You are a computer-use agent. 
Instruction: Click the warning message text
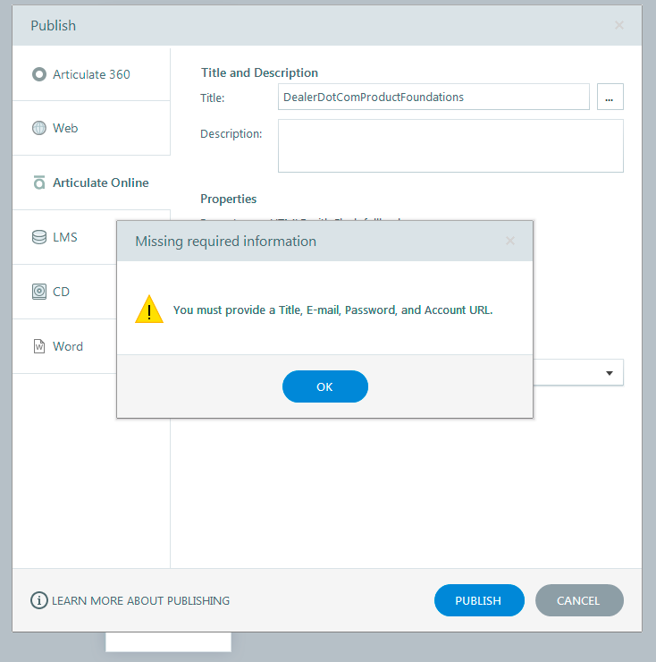[x=332, y=310]
